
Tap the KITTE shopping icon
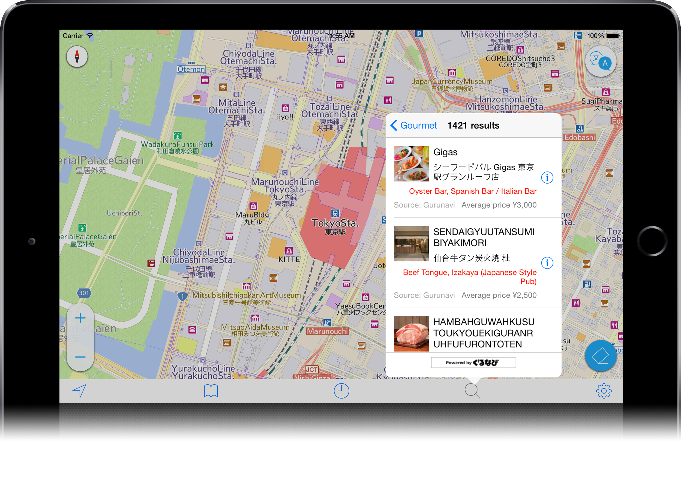pos(289,251)
